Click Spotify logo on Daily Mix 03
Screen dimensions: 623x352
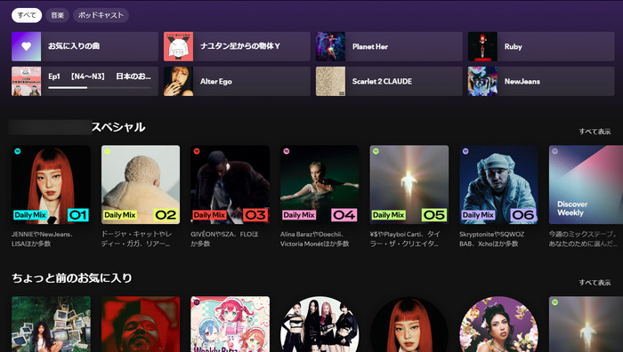197,151
